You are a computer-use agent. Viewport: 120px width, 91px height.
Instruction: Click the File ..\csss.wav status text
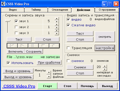20,57
